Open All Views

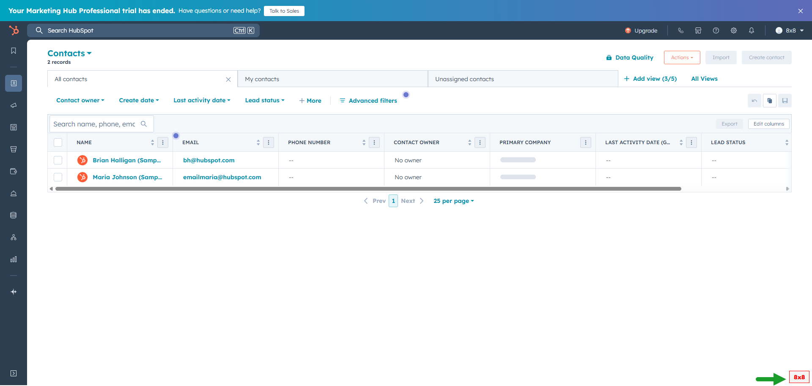pyautogui.click(x=704, y=79)
